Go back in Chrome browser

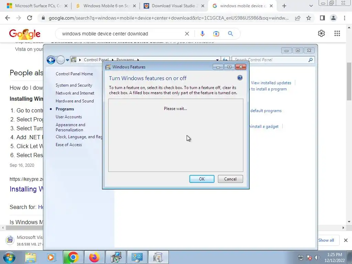click(8, 18)
